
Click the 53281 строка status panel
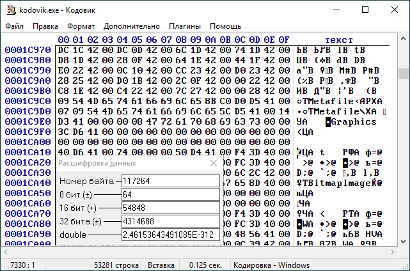coord(115,265)
